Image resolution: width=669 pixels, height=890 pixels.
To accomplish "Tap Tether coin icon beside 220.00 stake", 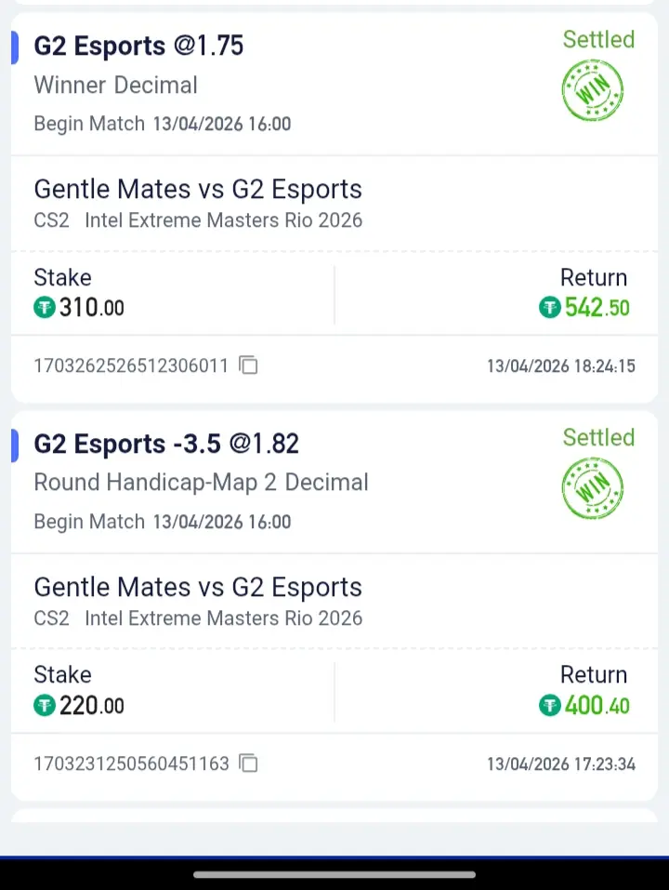I will click(x=45, y=706).
